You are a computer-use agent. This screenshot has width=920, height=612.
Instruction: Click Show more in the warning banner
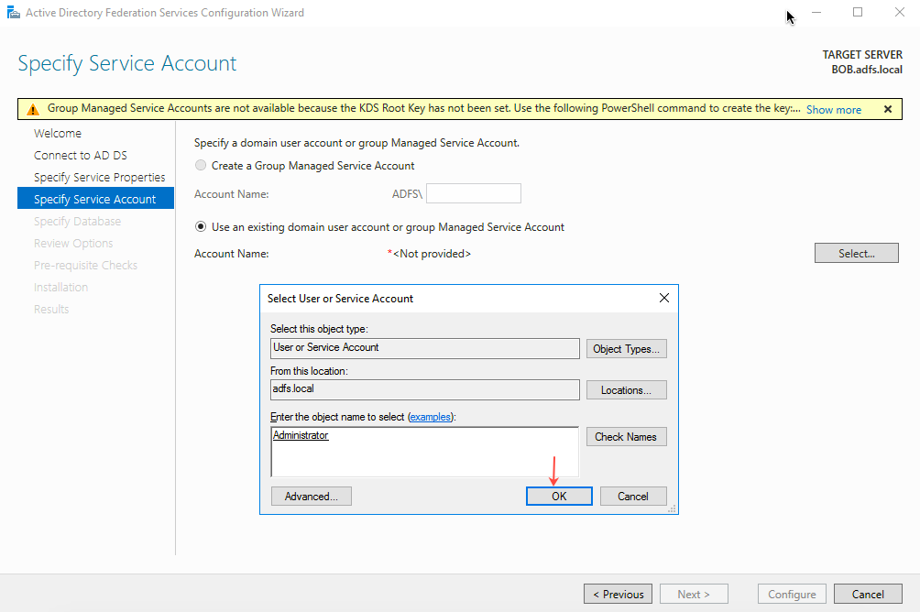click(834, 110)
